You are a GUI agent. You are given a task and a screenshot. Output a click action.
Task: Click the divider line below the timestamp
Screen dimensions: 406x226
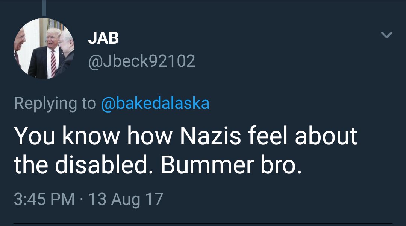pos(203,223)
